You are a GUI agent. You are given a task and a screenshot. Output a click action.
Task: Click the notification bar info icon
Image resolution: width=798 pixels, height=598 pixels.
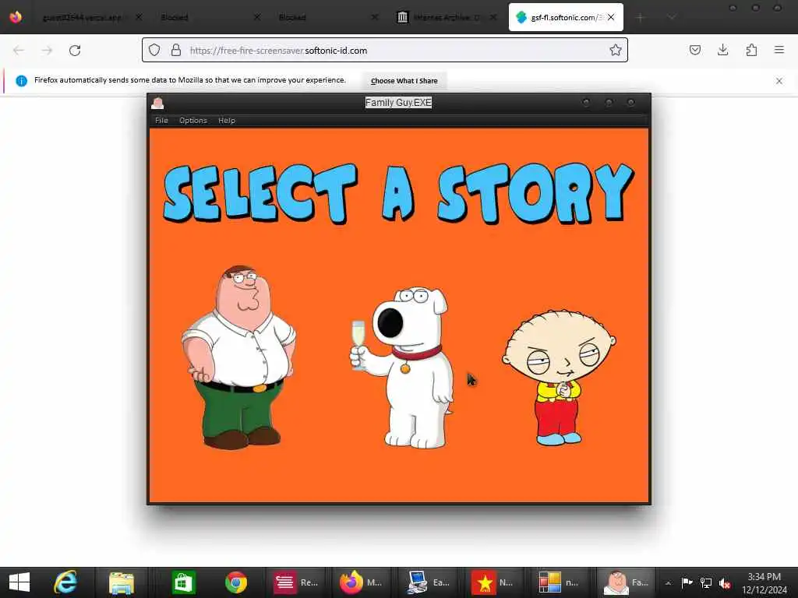(21, 81)
